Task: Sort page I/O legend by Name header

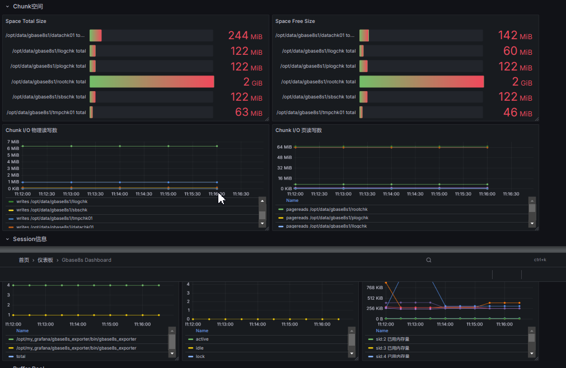Action: click(x=292, y=200)
